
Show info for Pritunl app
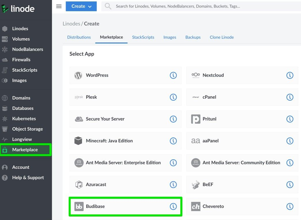290,119
